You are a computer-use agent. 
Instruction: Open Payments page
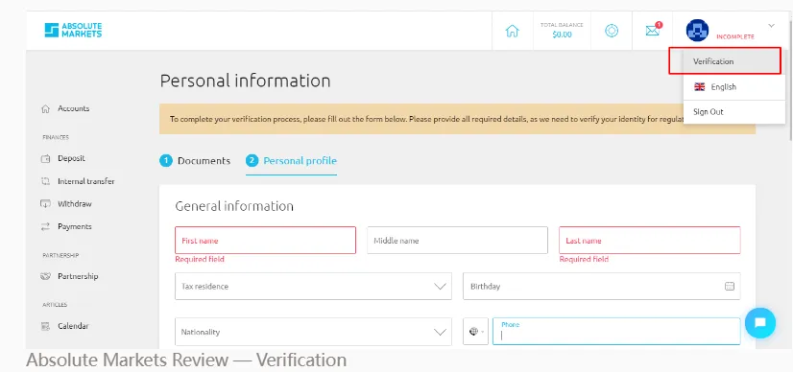coord(75,226)
